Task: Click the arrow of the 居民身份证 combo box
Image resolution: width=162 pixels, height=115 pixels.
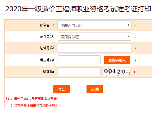Action: 129,37
